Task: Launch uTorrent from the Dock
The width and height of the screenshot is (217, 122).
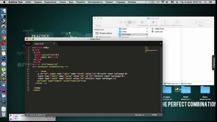Action: point(4,69)
